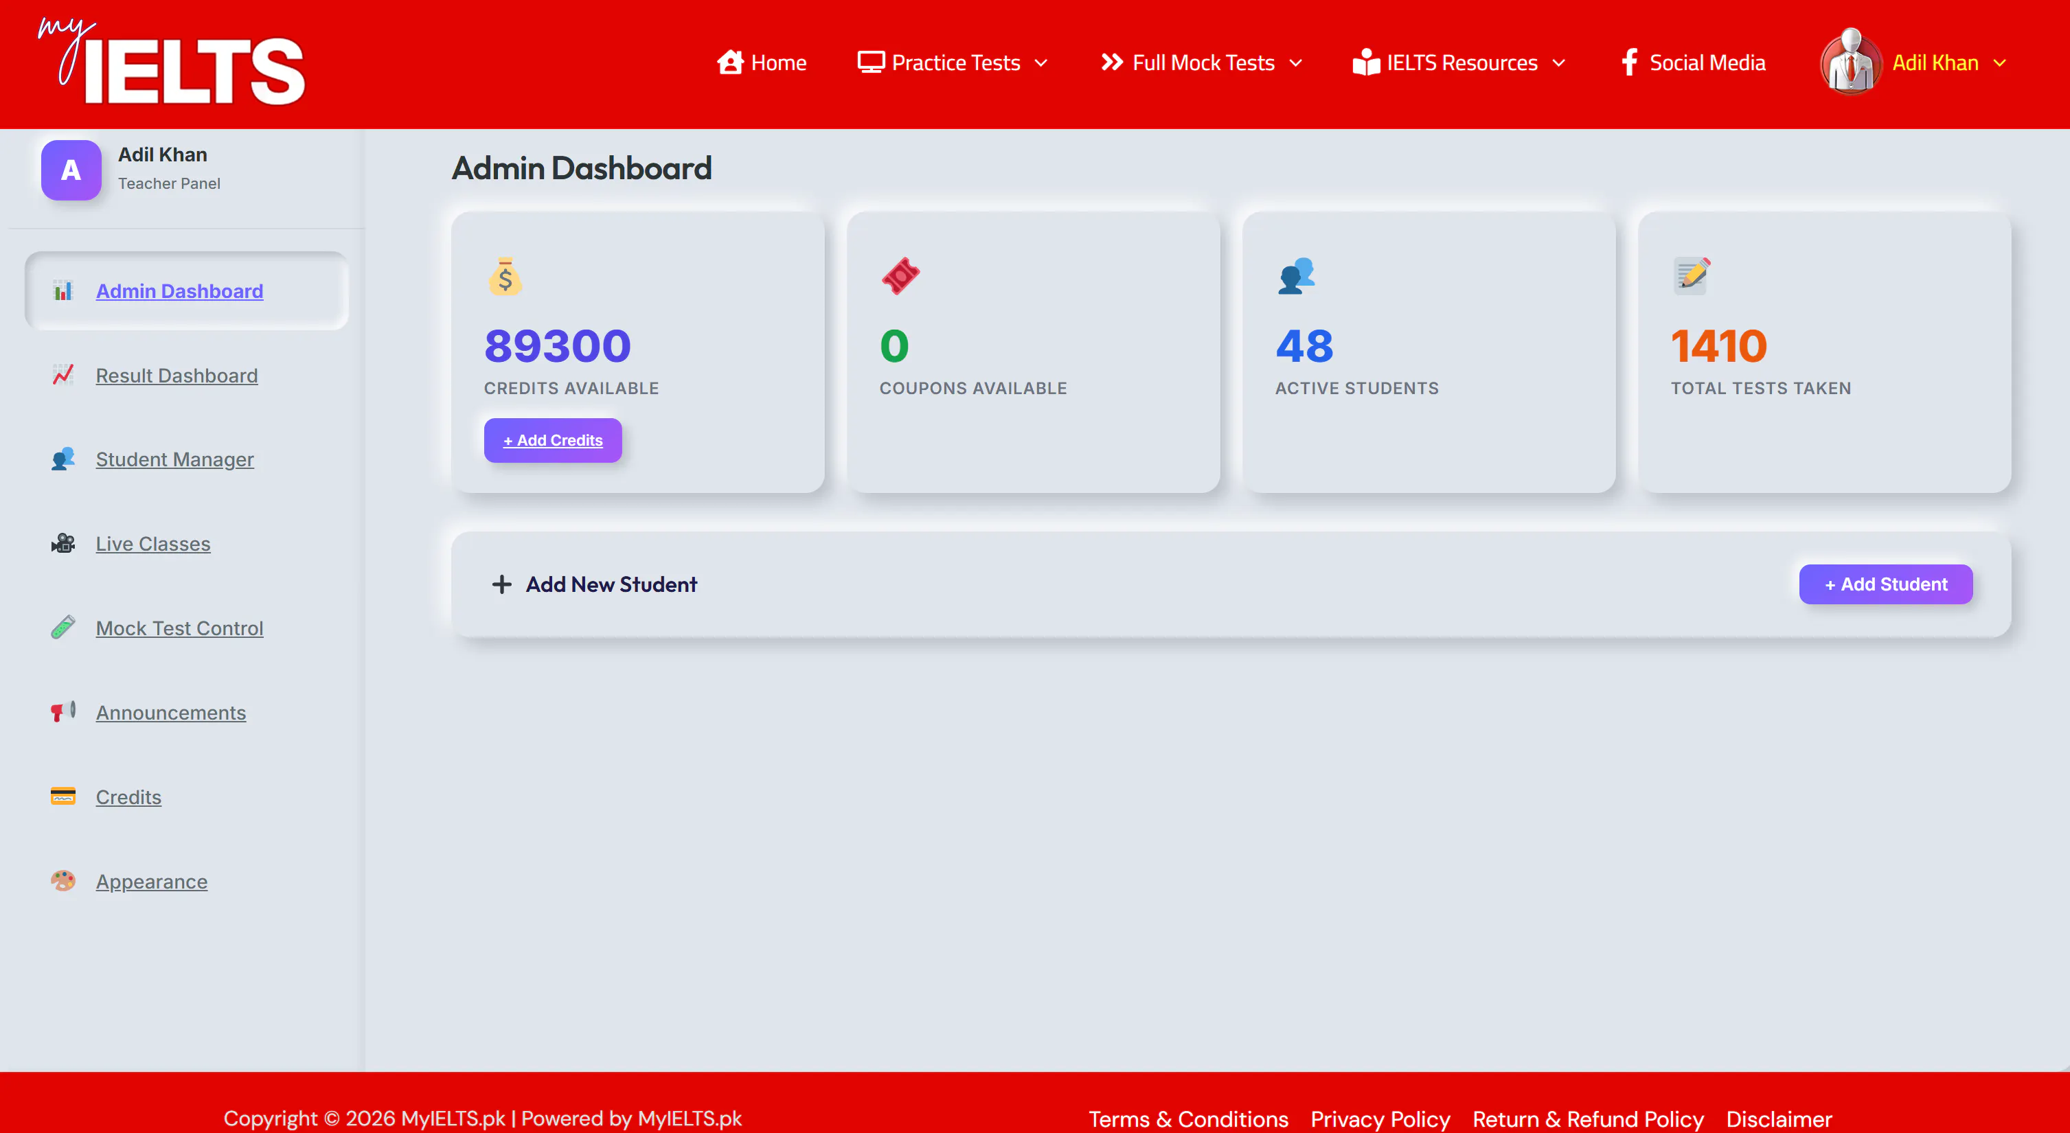Open the Announcements sidebar link

click(x=170, y=713)
